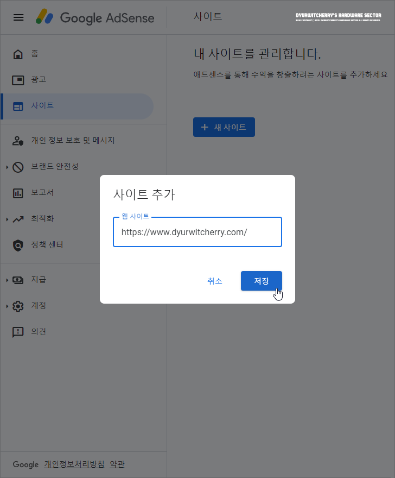The height and width of the screenshot is (478, 395).
Task: Open the 개인정보처리방침 link
Action: [x=74, y=464]
